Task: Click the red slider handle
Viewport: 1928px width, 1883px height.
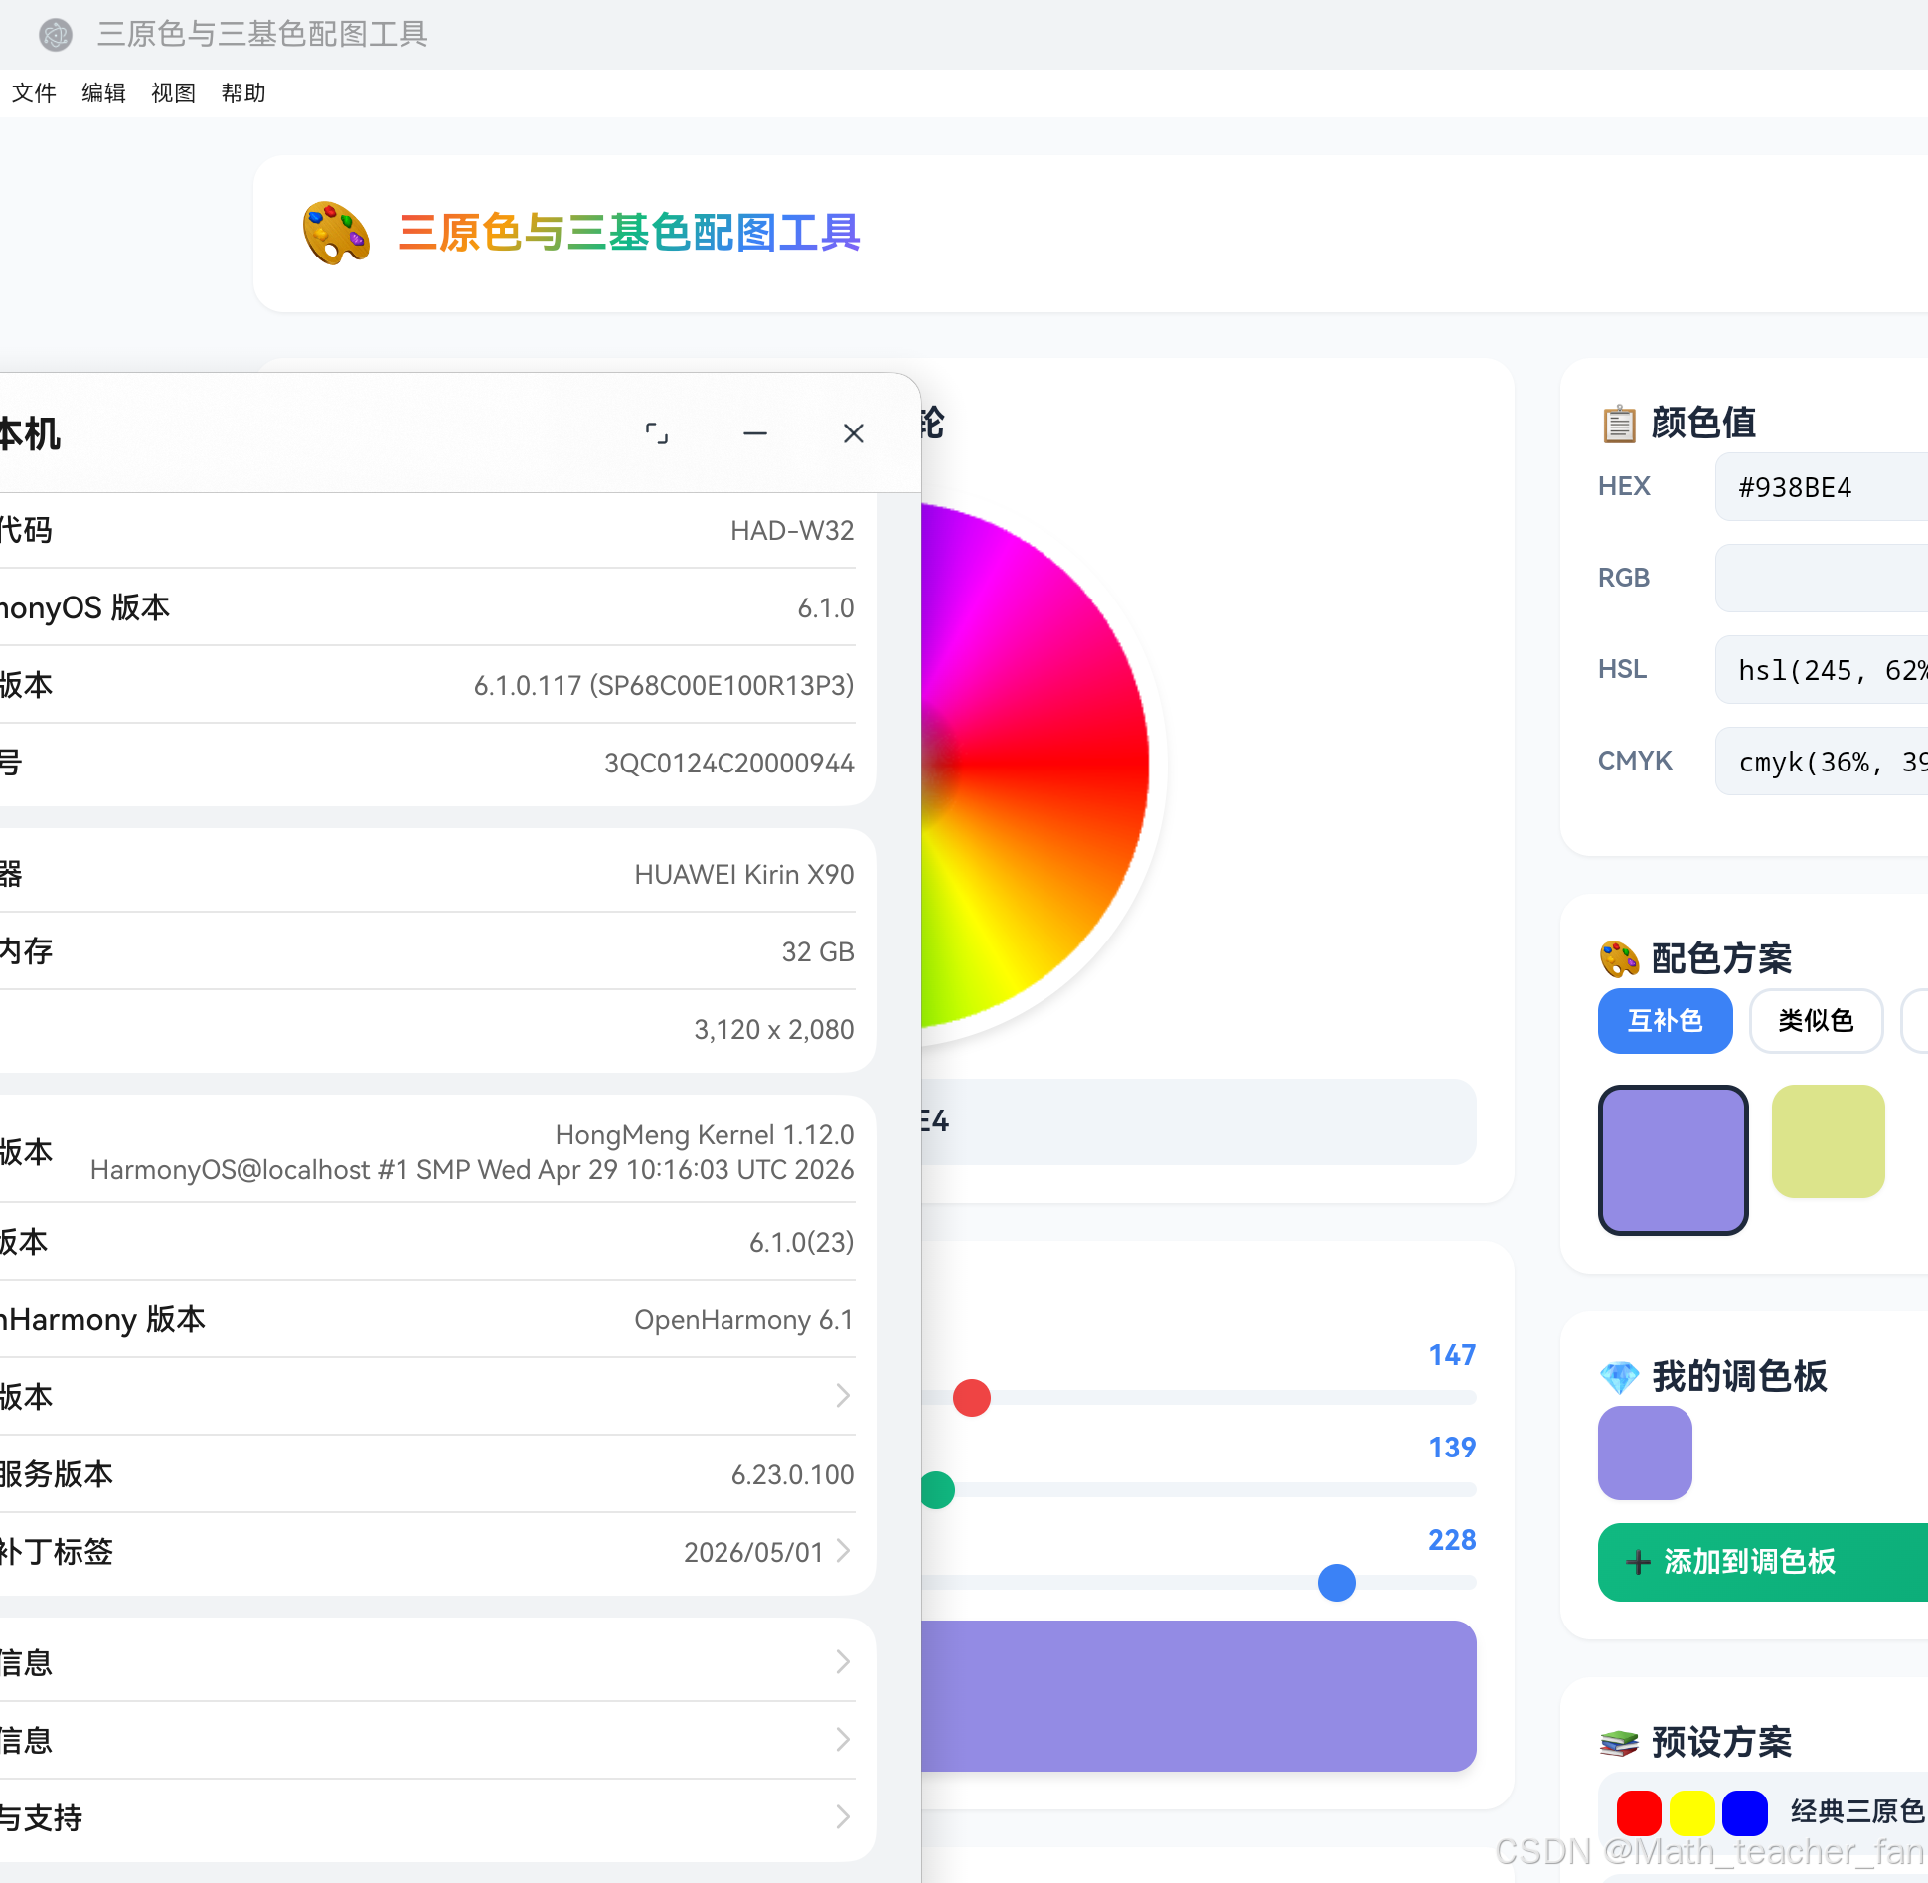Action: pos(972,1398)
